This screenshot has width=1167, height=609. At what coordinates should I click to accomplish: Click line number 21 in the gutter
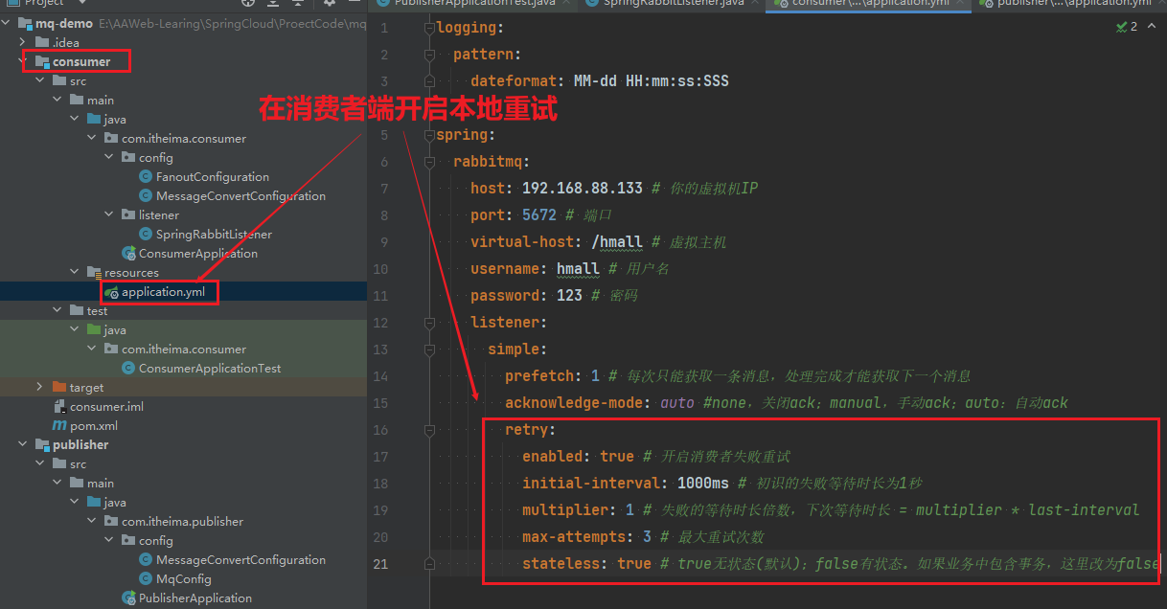pyautogui.click(x=380, y=564)
